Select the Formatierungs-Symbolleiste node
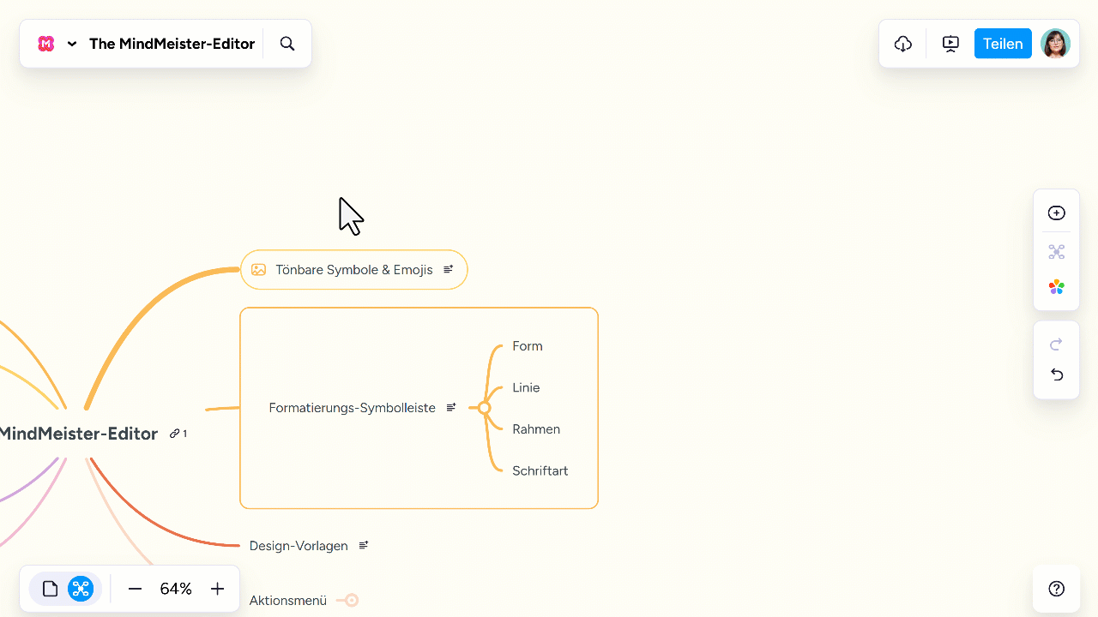Screen dimensions: 1098x617 352,408
